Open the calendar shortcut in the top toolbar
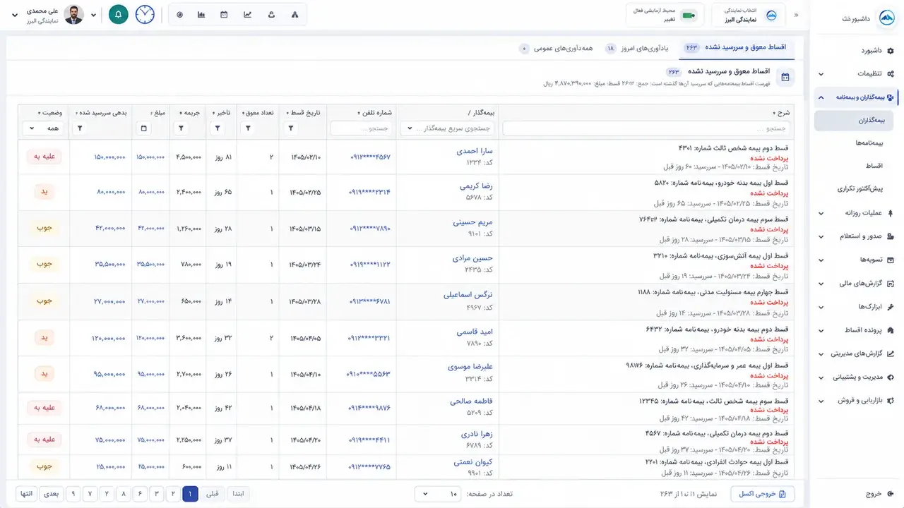 point(224,14)
